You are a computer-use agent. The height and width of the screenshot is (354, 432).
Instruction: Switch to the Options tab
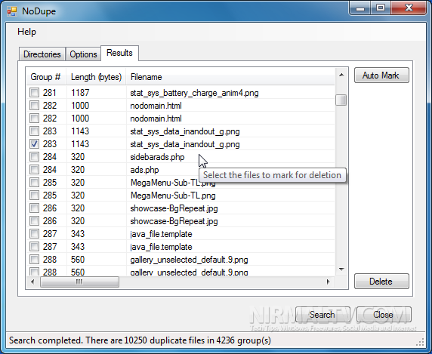83,54
